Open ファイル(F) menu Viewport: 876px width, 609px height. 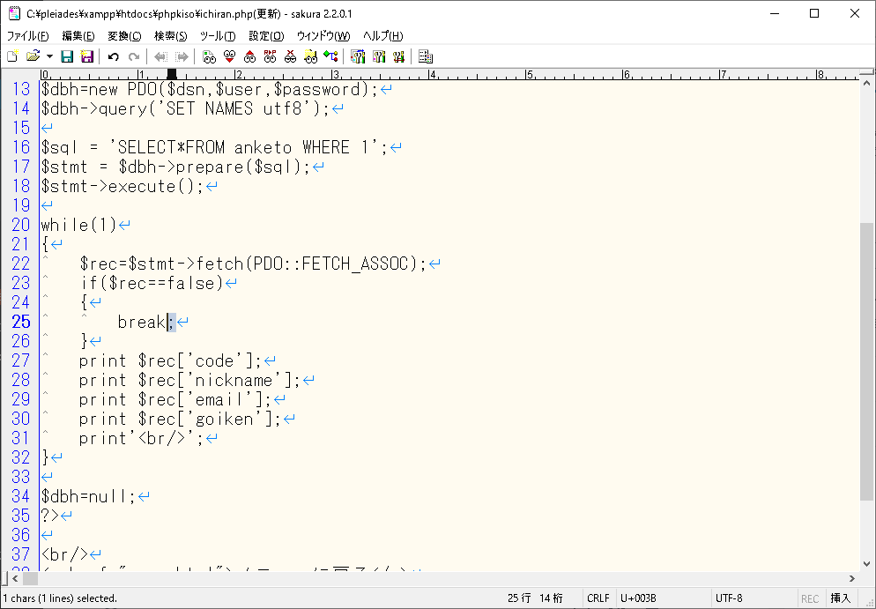pos(28,36)
